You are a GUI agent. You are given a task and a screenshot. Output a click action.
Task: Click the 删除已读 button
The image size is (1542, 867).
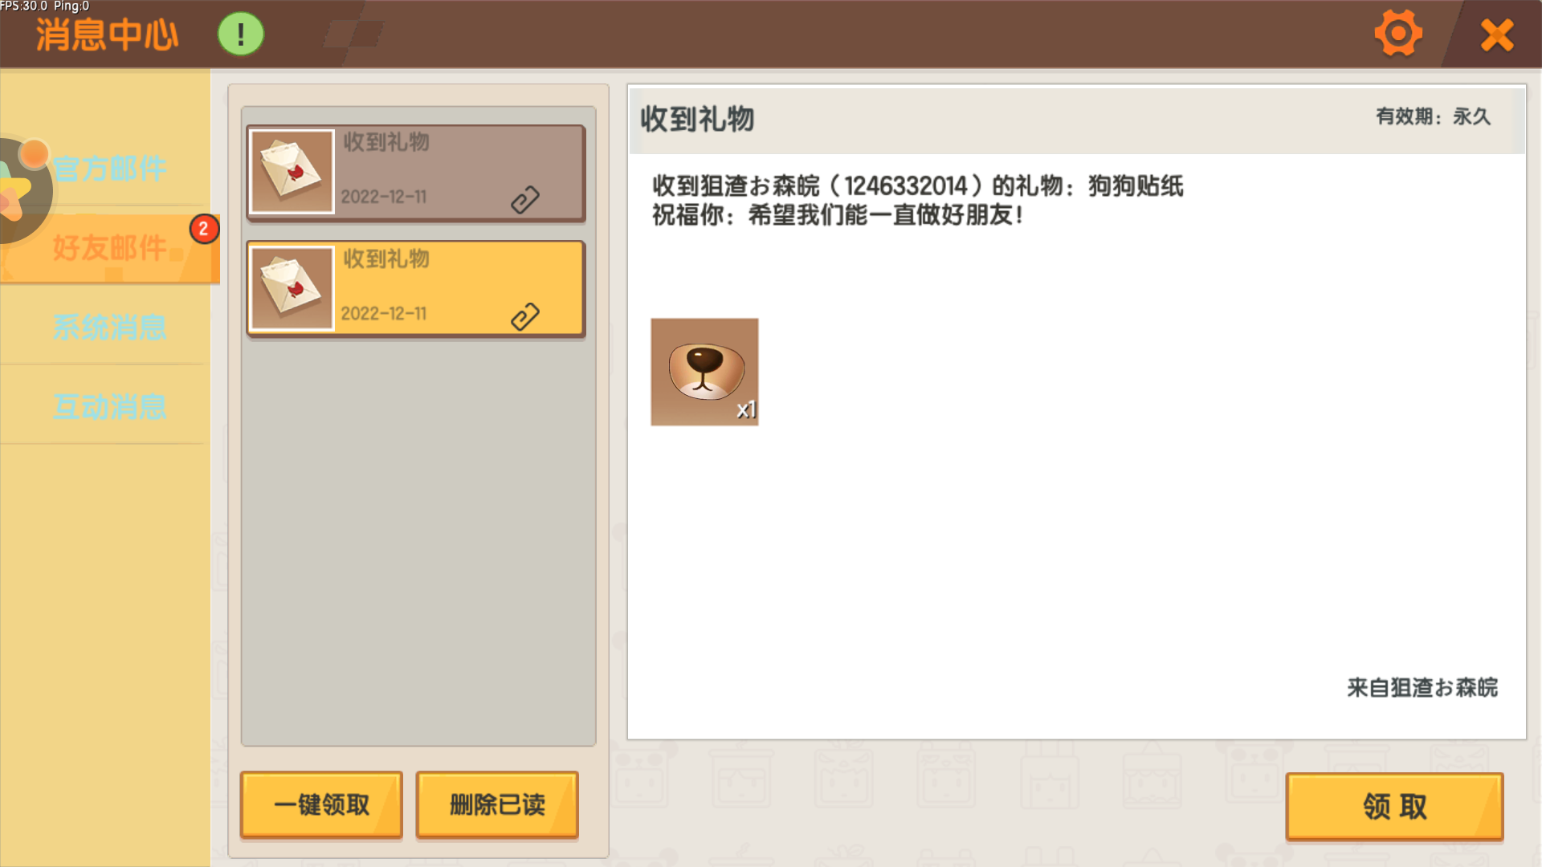tap(497, 804)
